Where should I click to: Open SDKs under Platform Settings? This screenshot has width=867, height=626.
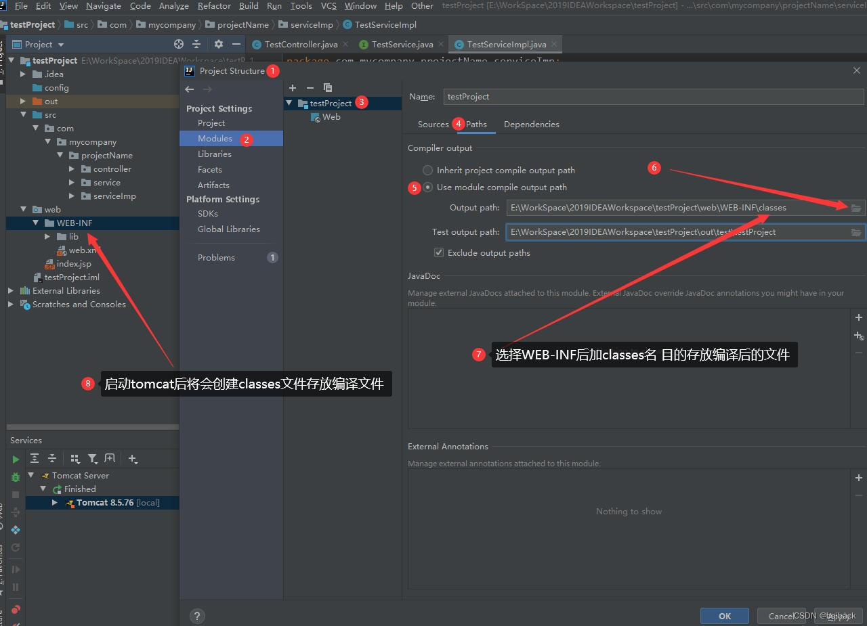208,214
